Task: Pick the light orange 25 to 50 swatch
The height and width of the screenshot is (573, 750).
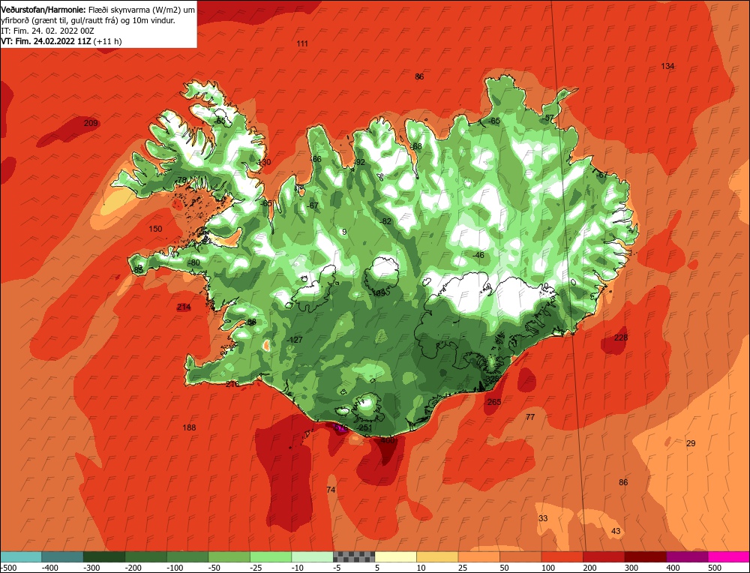Action: [478, 556]
